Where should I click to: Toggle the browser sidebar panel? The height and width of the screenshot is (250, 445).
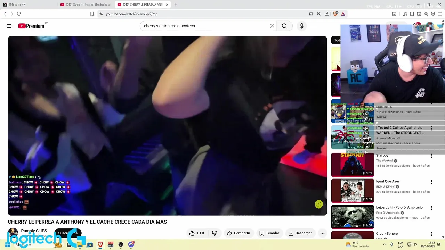[412, 14]
